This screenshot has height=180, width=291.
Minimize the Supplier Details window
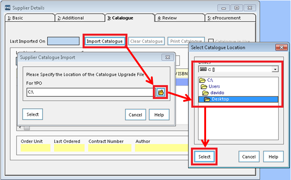[224, 8]
